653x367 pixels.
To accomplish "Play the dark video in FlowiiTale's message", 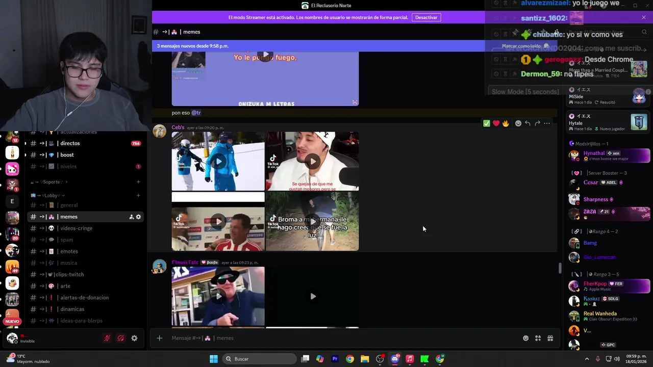I will (313, 296).
